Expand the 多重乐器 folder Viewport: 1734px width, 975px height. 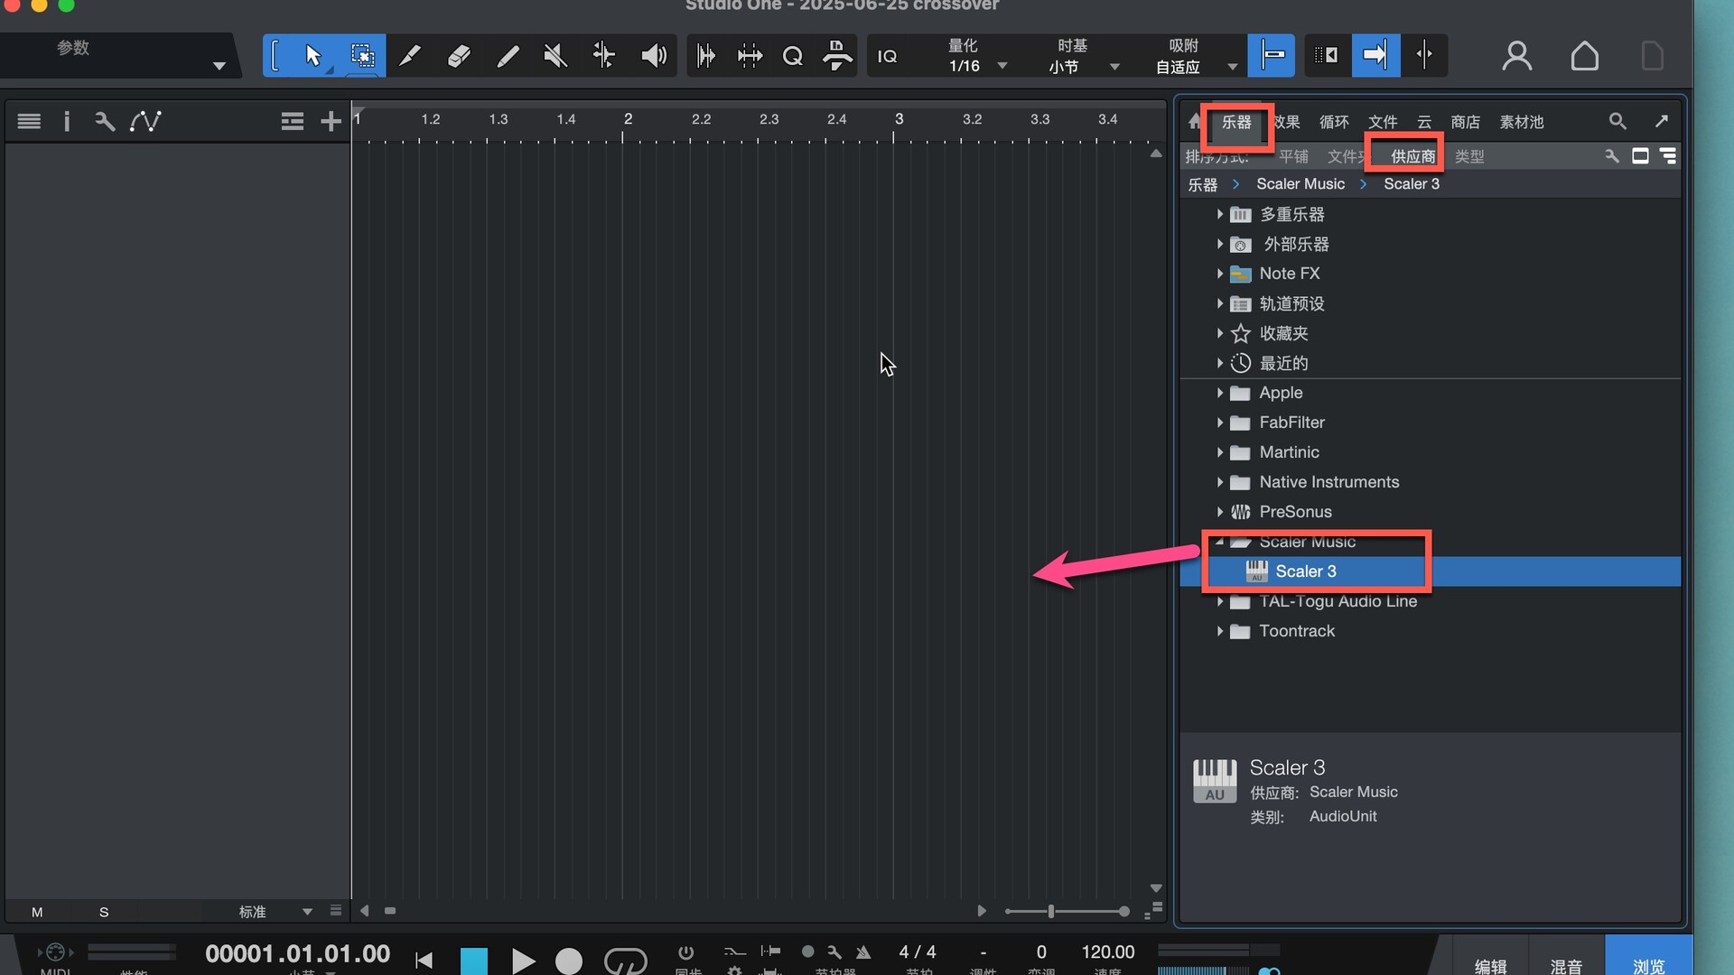pyautogui.click(x=1219, y=215)
